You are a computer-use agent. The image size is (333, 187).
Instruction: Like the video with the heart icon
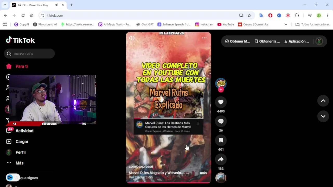pyautogui.click(x=221, y=102)
